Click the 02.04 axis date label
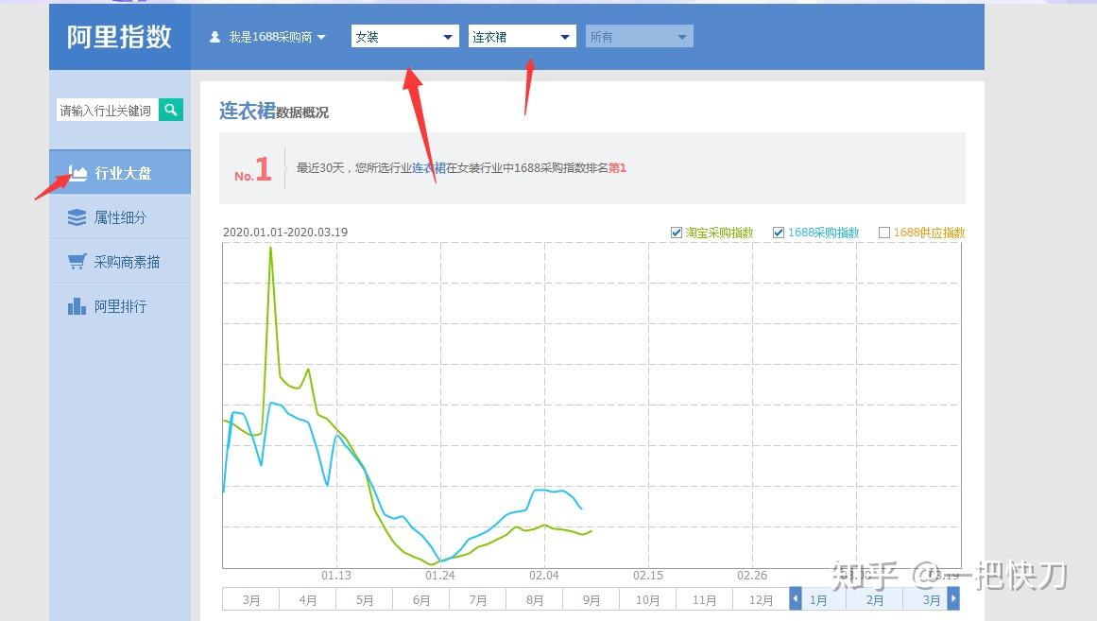Screen dimensions: 1097x621 click(x=544, y=576)
